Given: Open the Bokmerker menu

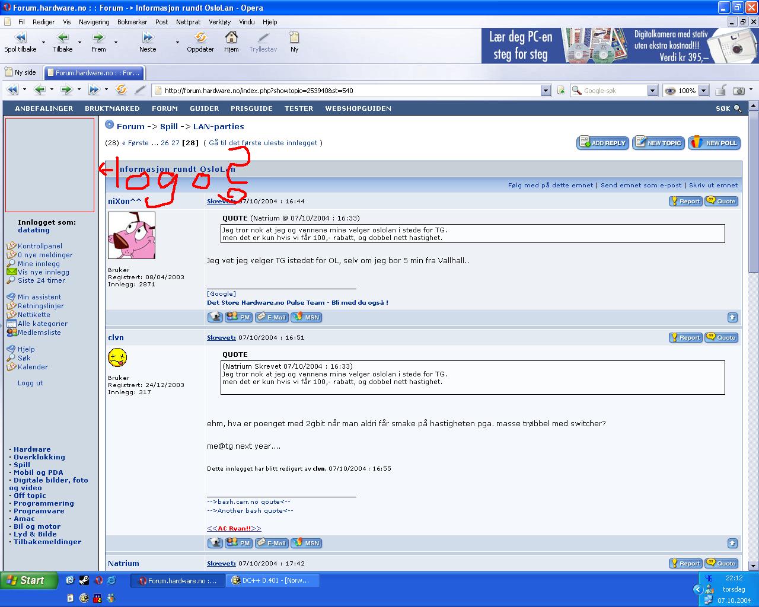Looking at the screenshot, I should click(132, 22).
